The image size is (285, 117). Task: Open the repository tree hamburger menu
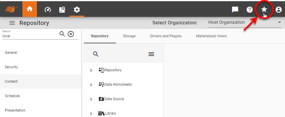tap(151, 54)
